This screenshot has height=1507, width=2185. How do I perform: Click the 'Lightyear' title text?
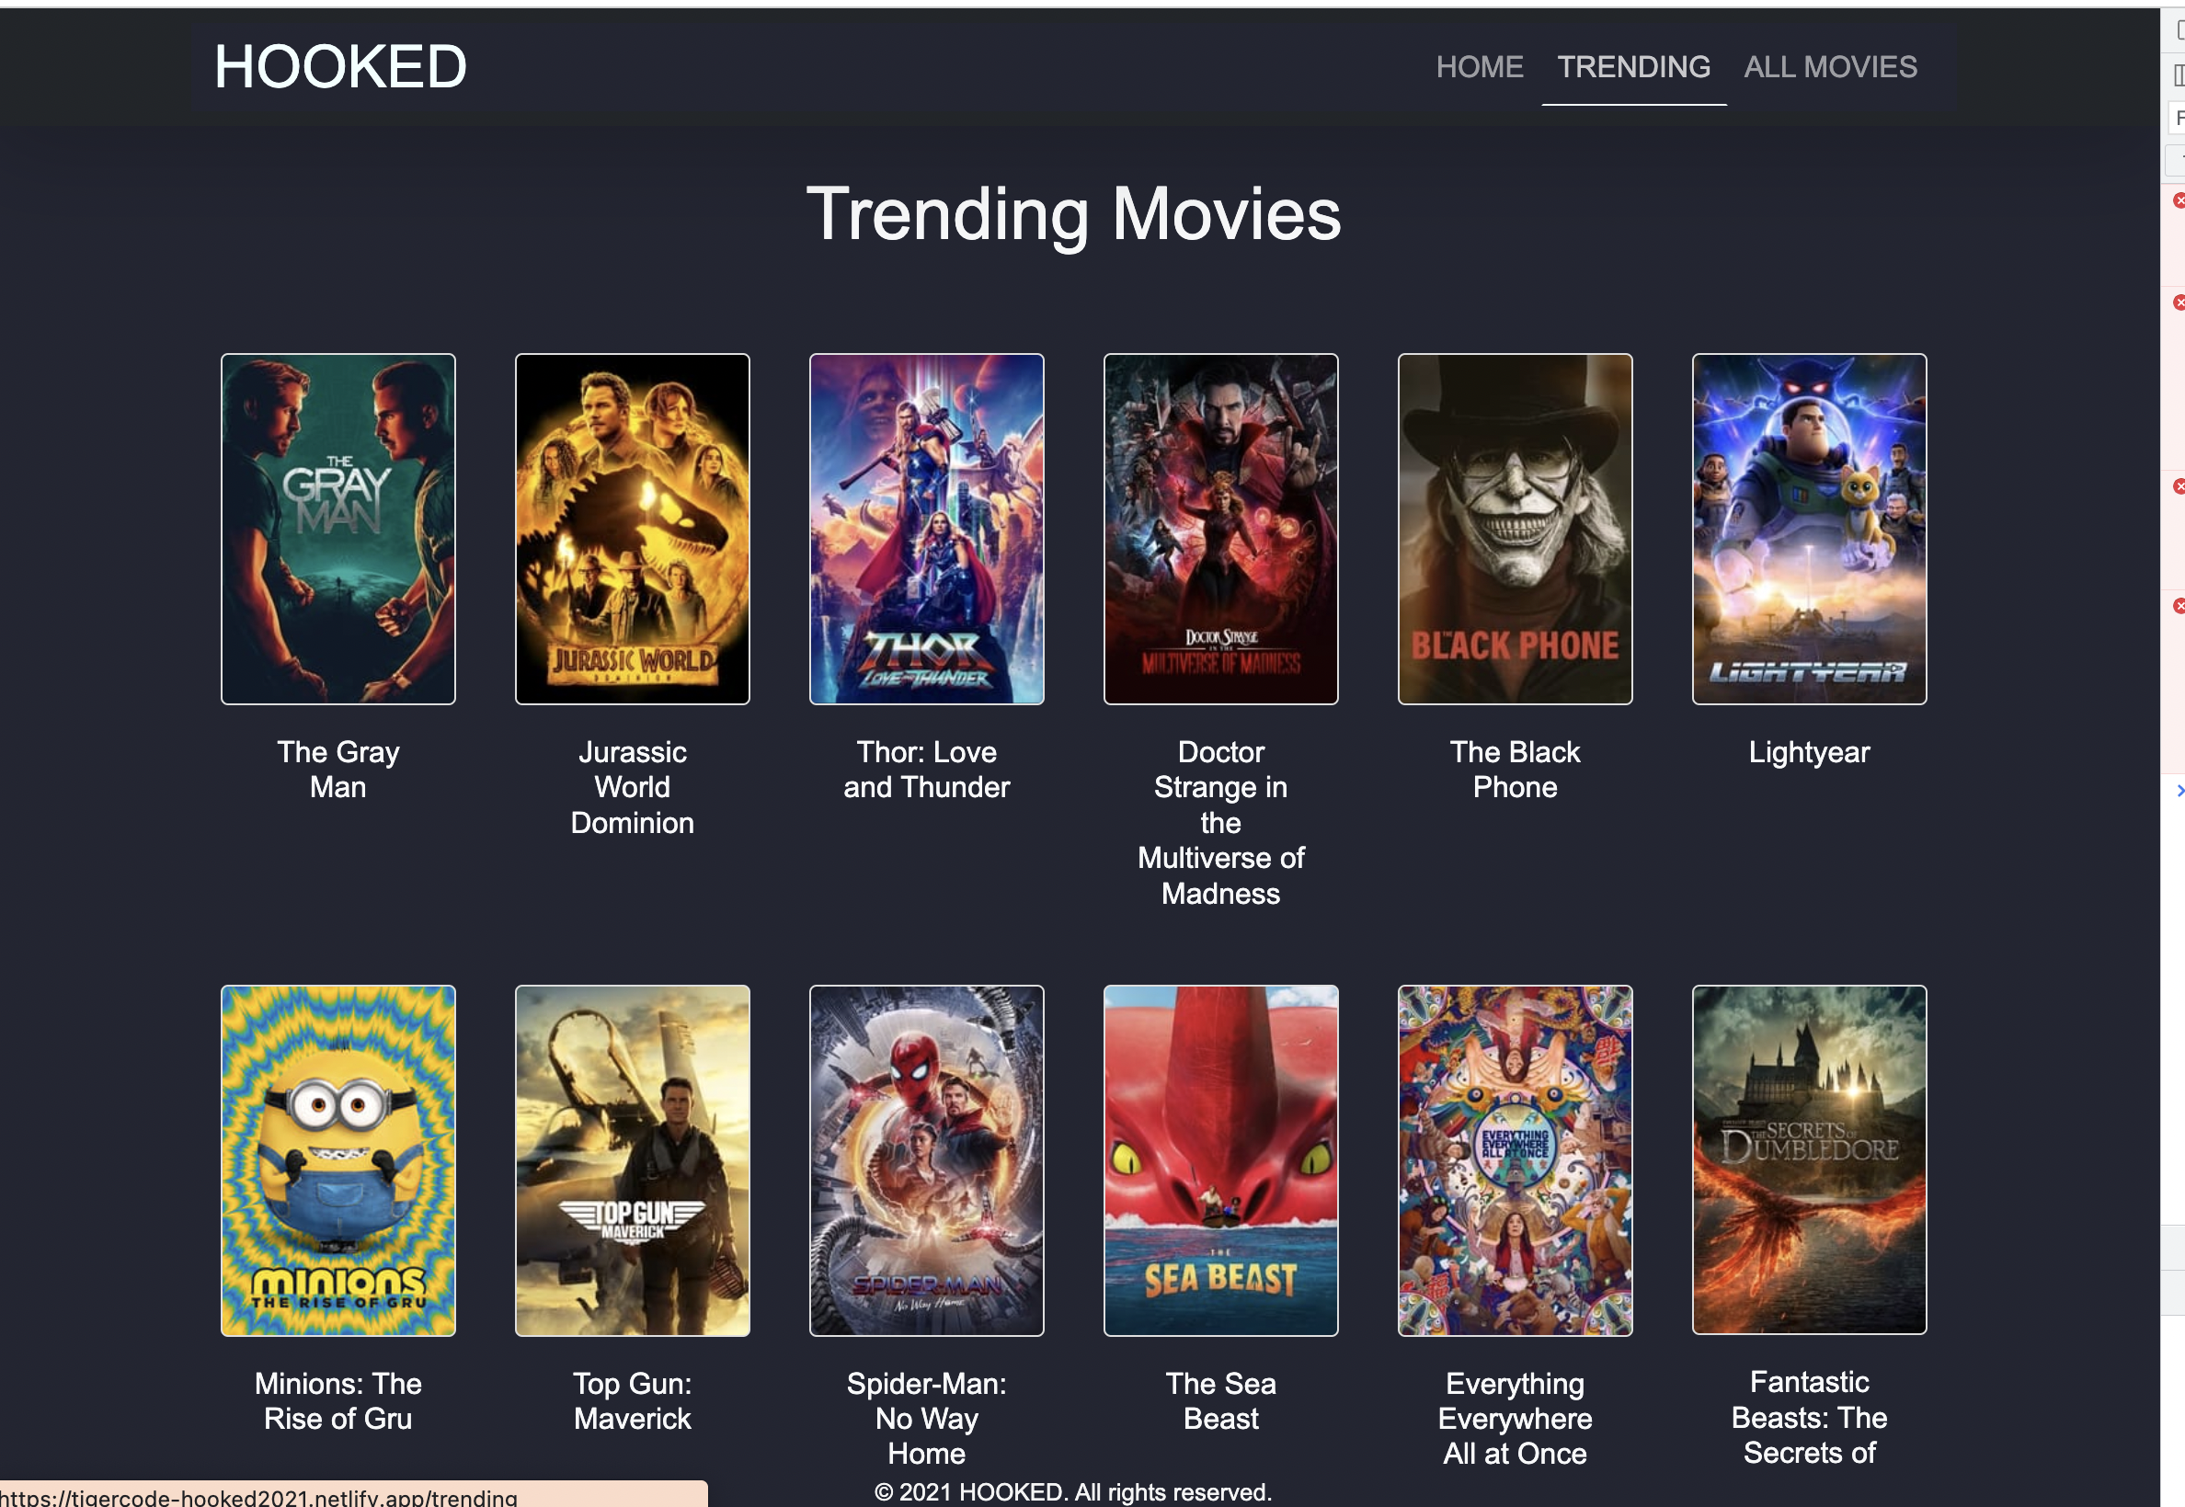[1808, 752]
